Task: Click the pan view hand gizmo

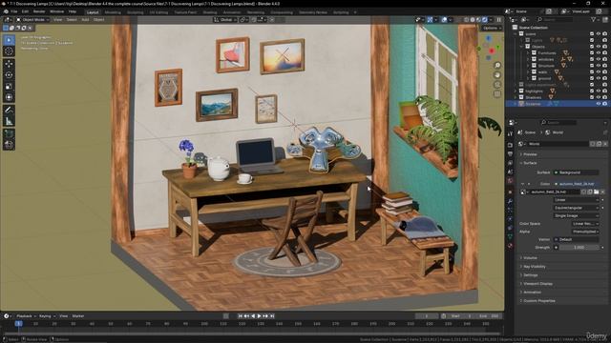Action: pyautogui.click(x=497, y=74)
